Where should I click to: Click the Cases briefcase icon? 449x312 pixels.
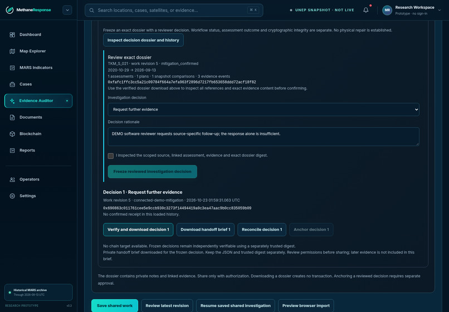(x=12, y=84)
